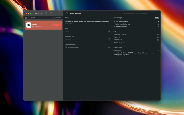This screenshot has width=184, height=115.
Task: Click the john@apple.com value in detail panel
Action: pos(73,47)
